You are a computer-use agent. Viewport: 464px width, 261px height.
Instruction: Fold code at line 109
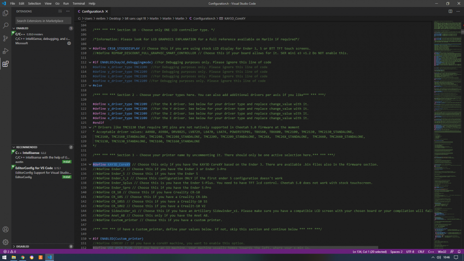[x=90, y=49]
